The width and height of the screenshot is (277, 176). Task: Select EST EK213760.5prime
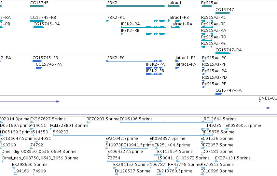(174, 171)
